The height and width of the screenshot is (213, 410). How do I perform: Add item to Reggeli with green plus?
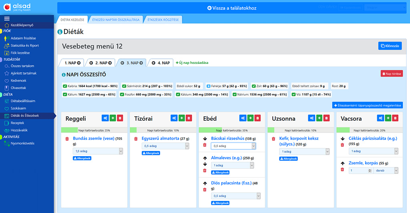pos(113,118)
